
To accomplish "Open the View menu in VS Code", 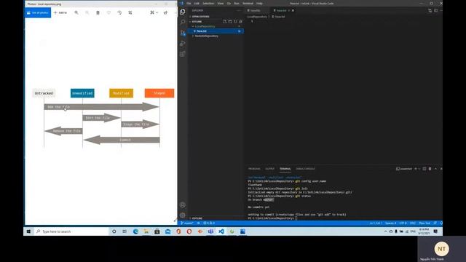I will click(221, 3).
